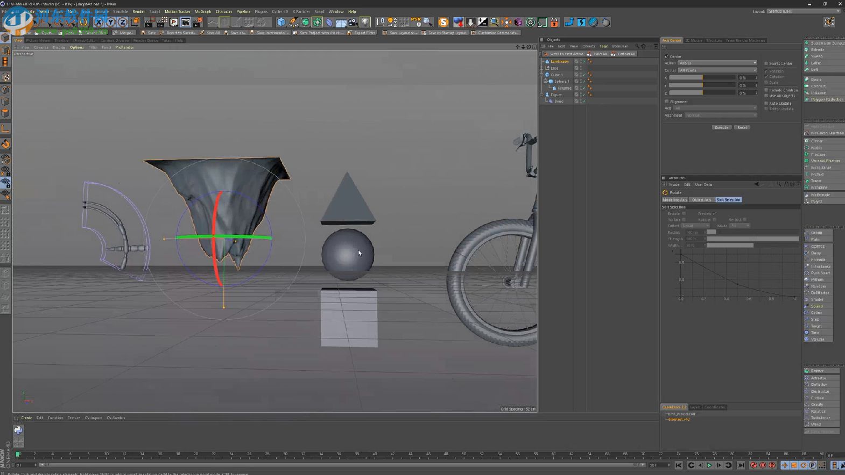Switch to the Object Axis tab

(701, 200)
